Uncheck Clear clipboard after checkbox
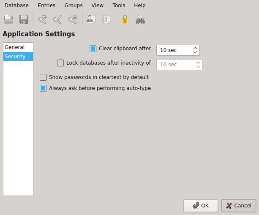 tap(93, 49)
